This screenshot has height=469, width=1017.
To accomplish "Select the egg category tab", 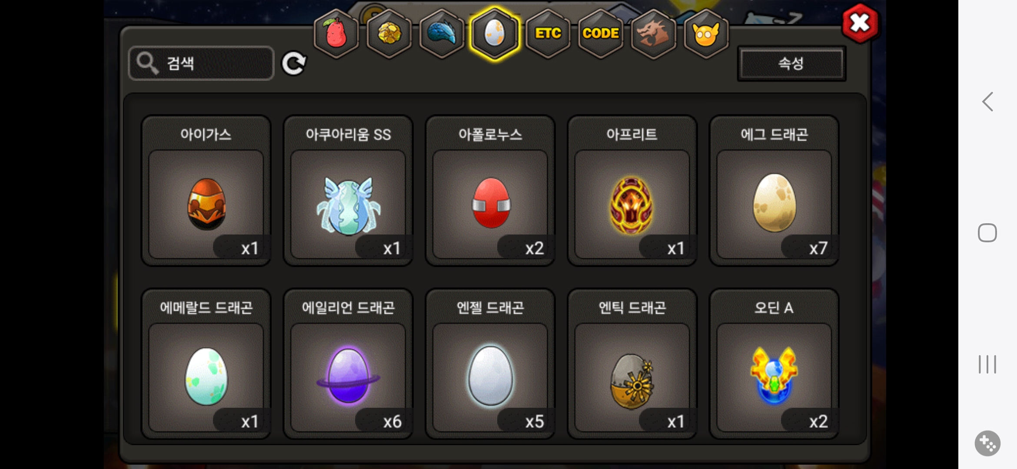I will pyautogui.click(x=495, y=33).
